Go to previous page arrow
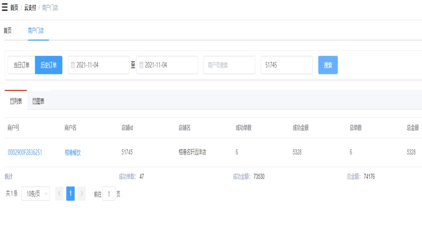 59,194
